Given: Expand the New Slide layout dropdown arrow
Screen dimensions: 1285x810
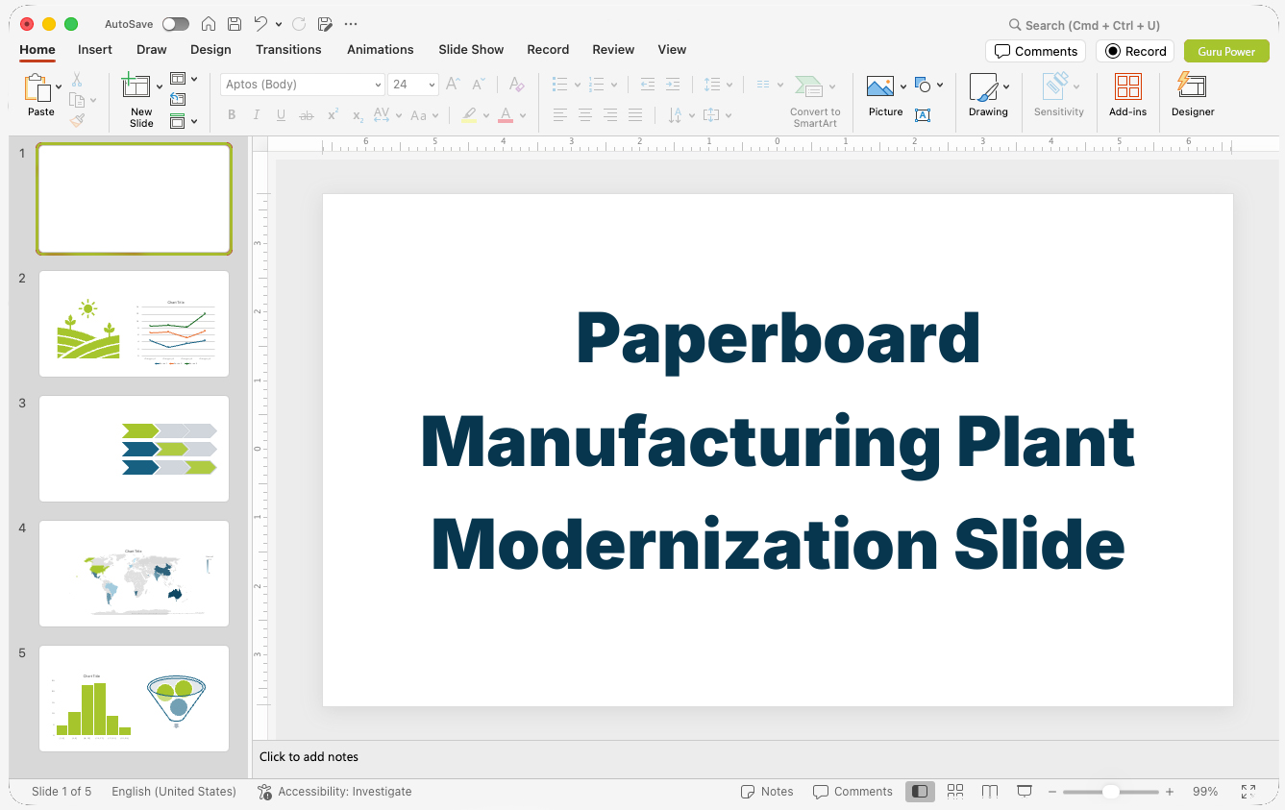Looking at the screenshot, I should [160, 86].
